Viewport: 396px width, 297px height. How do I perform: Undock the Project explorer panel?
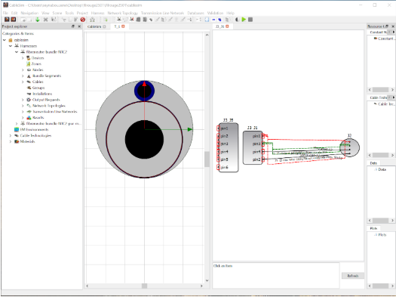(x=73, y=26)
